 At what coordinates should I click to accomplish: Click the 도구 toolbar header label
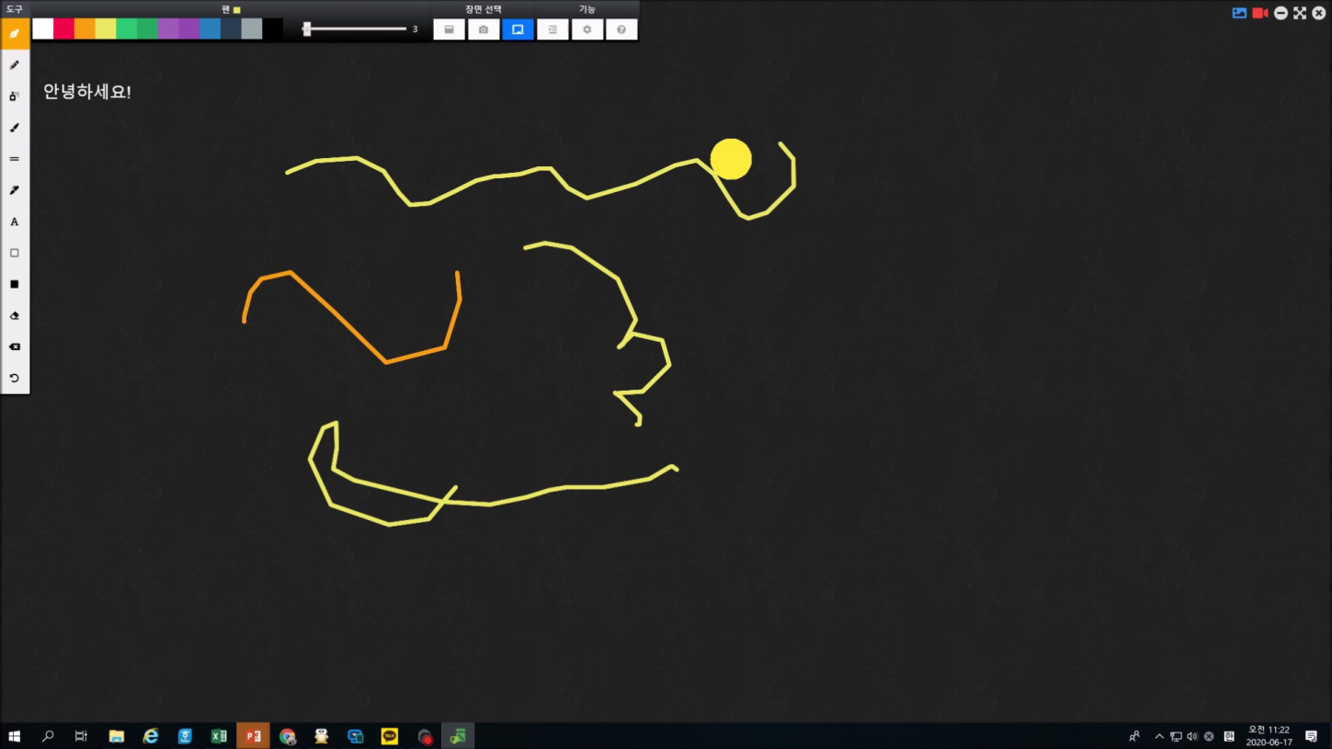(x=15, y=9)
